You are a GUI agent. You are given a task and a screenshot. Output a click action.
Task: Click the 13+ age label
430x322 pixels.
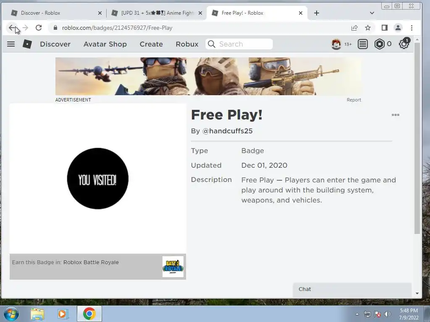click(x=348, y=44)
